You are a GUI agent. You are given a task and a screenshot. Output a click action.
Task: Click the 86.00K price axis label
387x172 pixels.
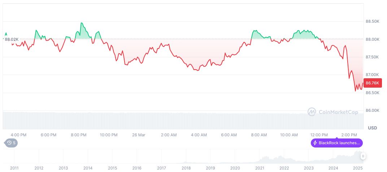(372, 110)
